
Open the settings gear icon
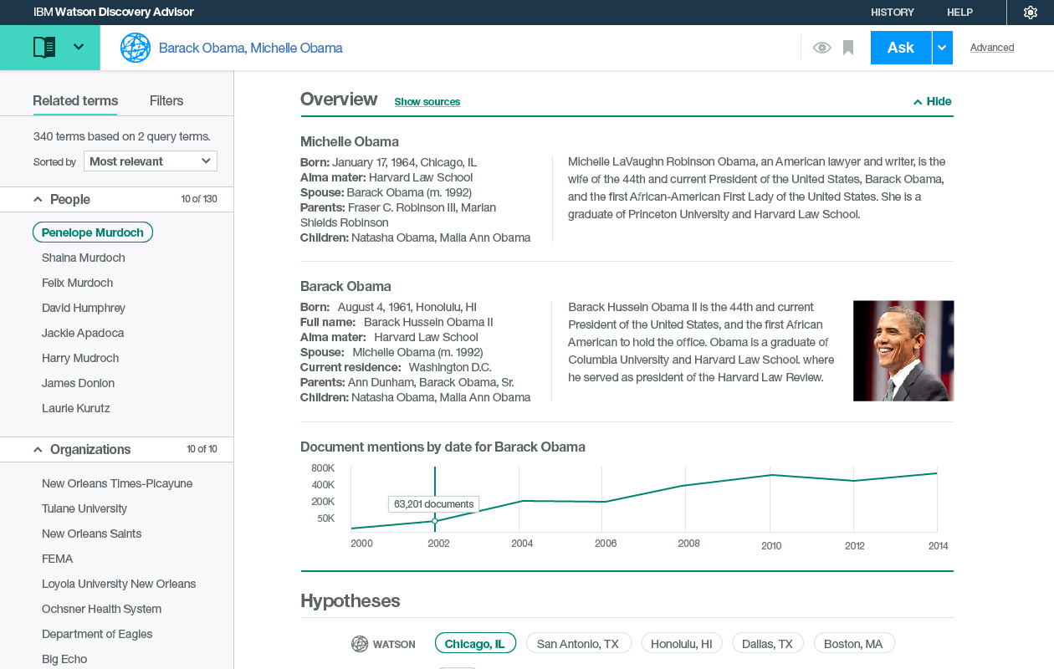point(1031,13)
